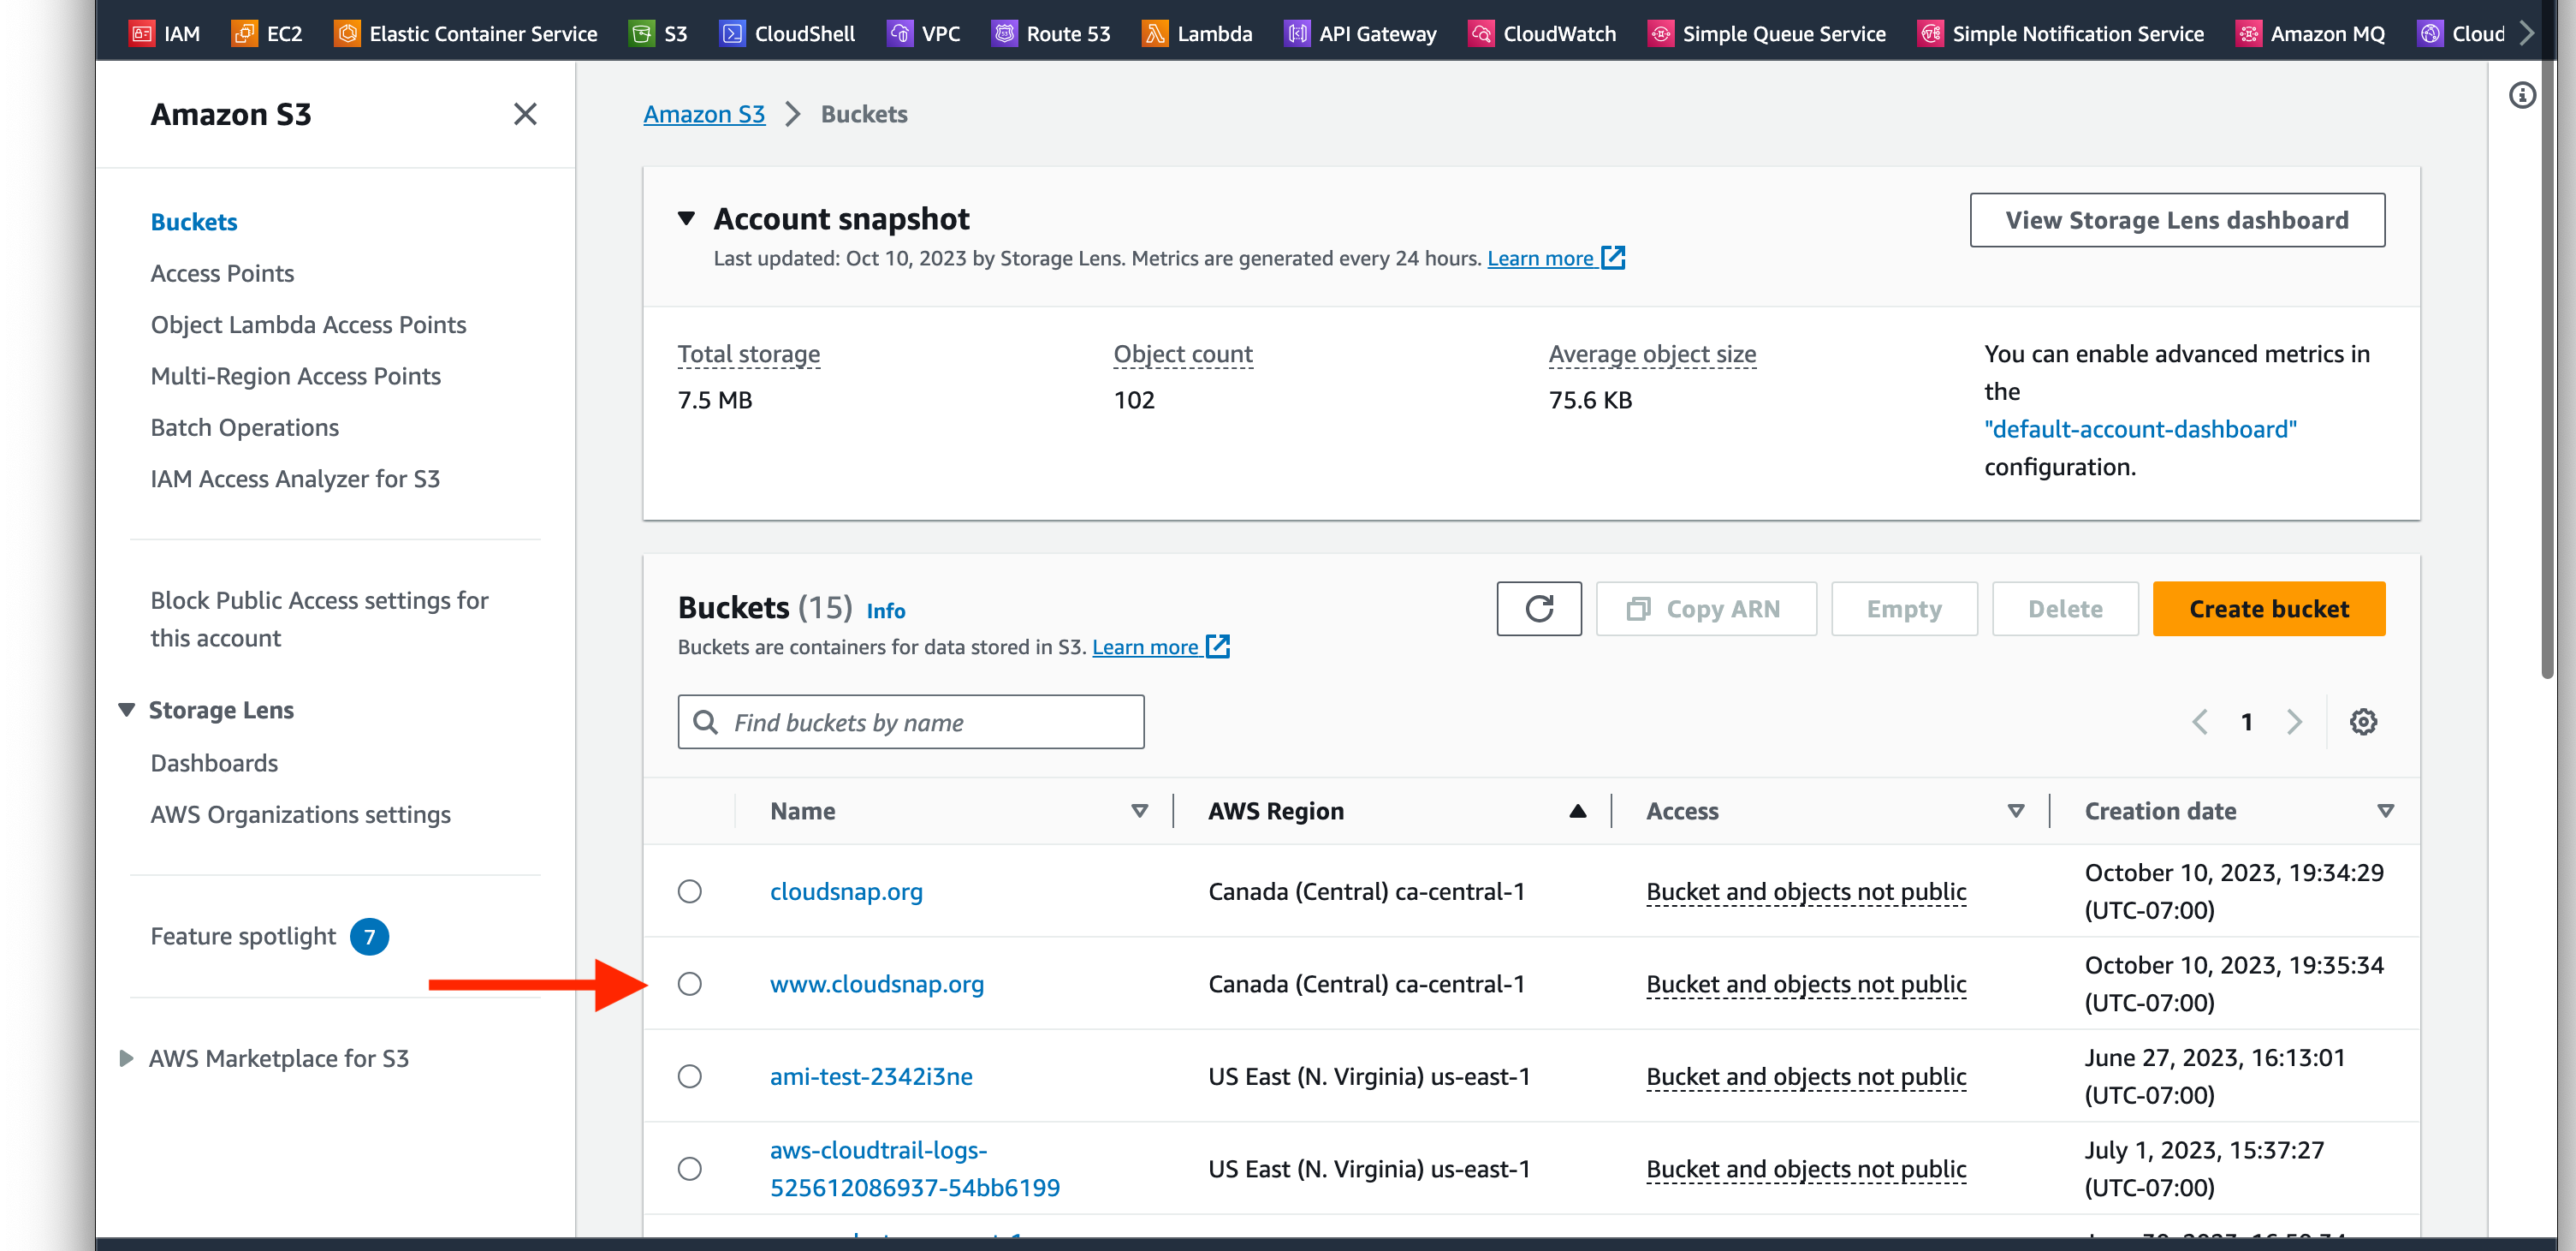The height and width of the screenshot is (1251, 2576).
Task: Open Simple Queue Service shortcut icon
Action: pyautogui.click(x=1660, y=33)
